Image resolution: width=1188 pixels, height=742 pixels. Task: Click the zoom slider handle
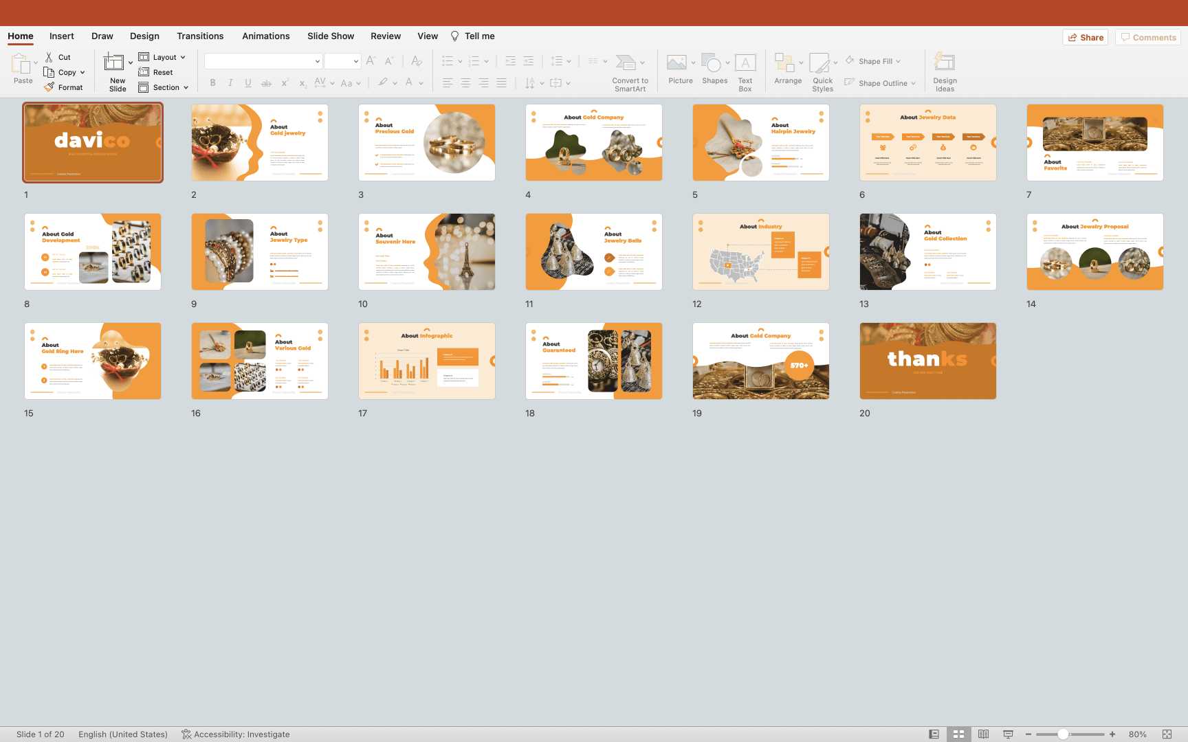tap(1063, 734)
